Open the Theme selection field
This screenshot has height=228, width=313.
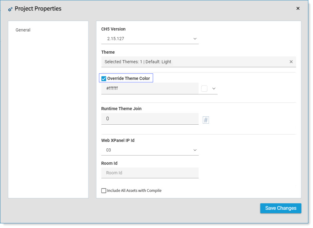(x=199, y=62)
